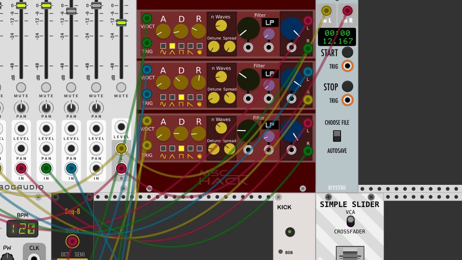This screenshot has height=260, width=462.
Task: Click the yellow R output jack in middle row
Action: coord(308,100)
